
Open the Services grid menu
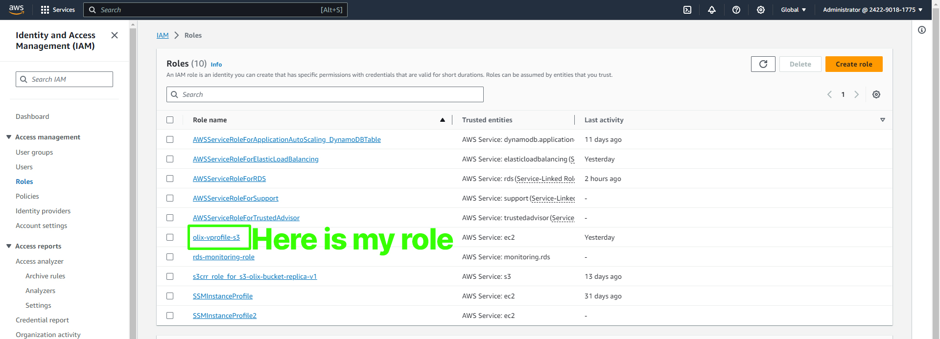pos(58,10)
